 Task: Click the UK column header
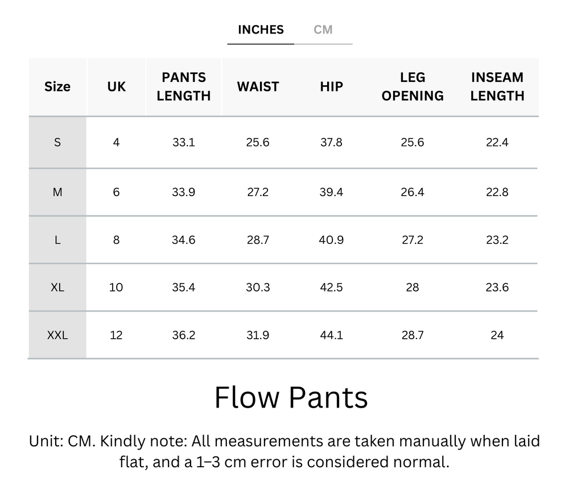[x=116, y=86]
